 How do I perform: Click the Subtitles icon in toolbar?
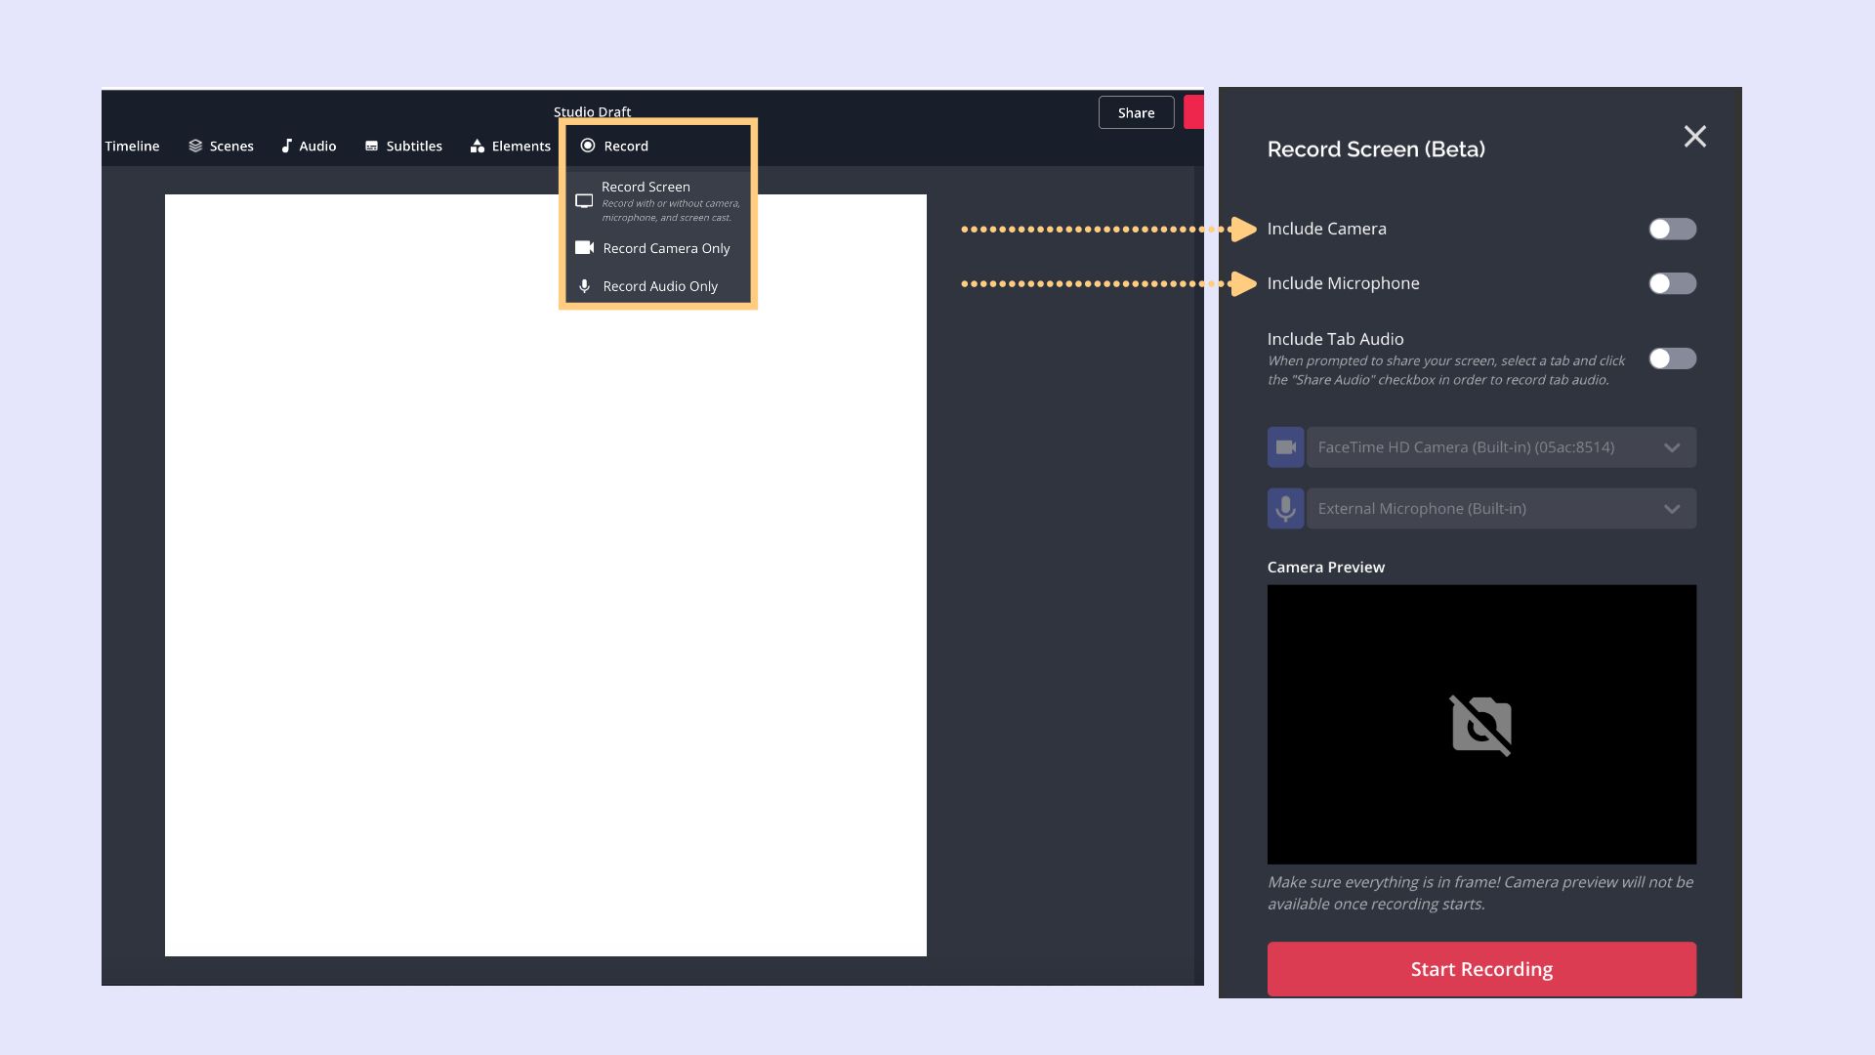point(371,146)
